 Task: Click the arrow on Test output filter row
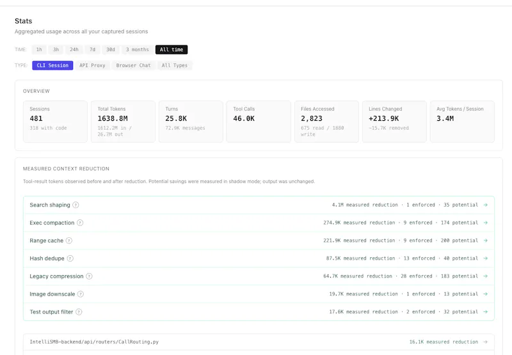486,312
